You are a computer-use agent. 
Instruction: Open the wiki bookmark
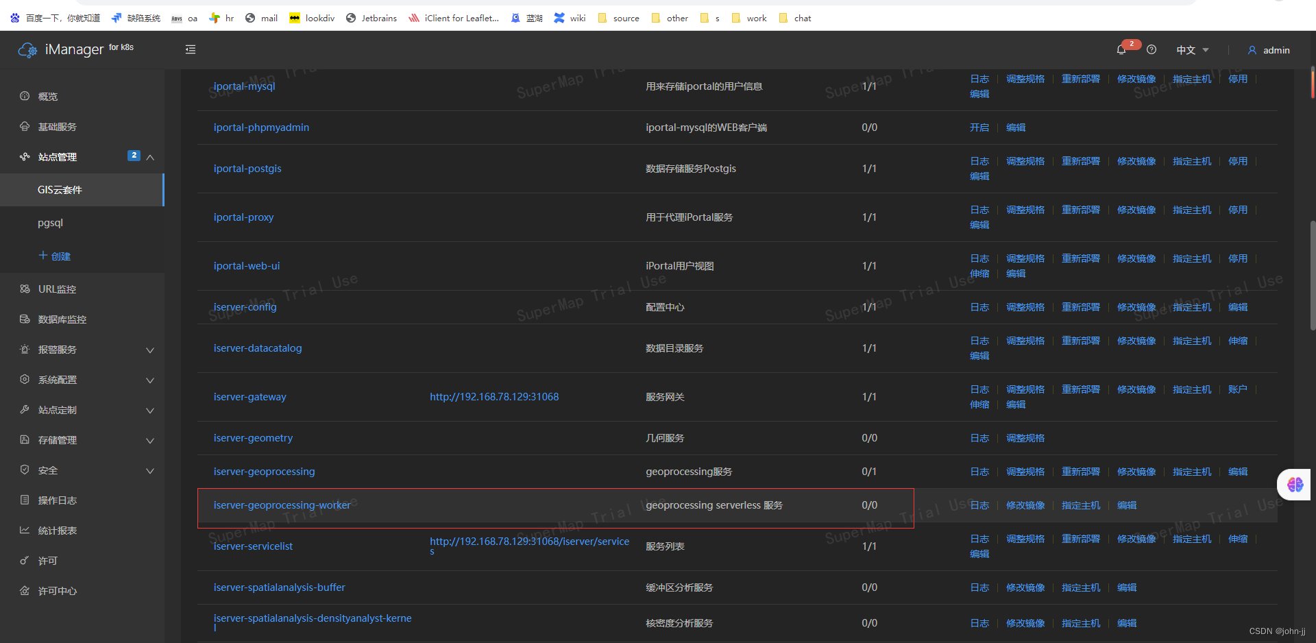click(570, 18)
